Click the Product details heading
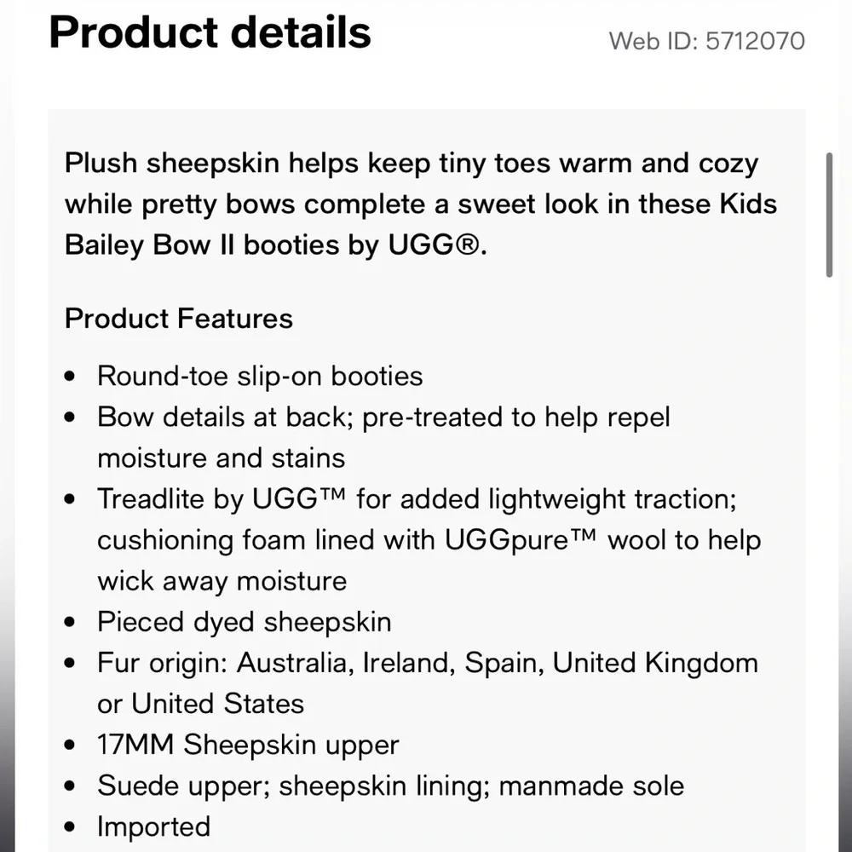 click(210, 32)
